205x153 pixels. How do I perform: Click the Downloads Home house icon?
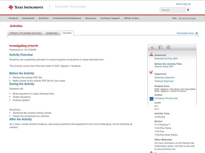point(197,33)
